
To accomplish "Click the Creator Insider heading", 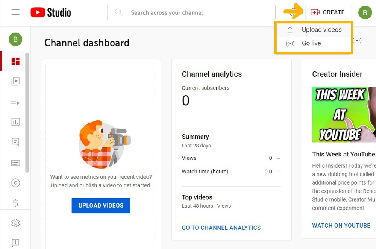I will tap(337, 74).
